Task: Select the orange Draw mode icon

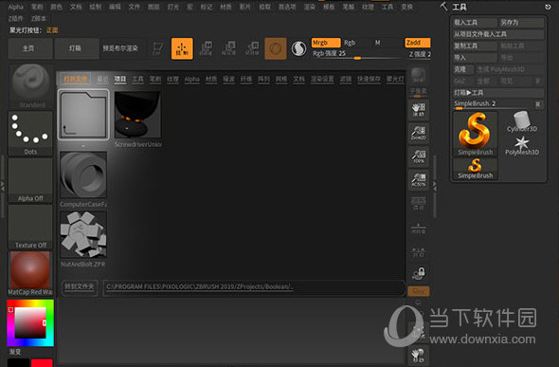Action: coord(182,48)
